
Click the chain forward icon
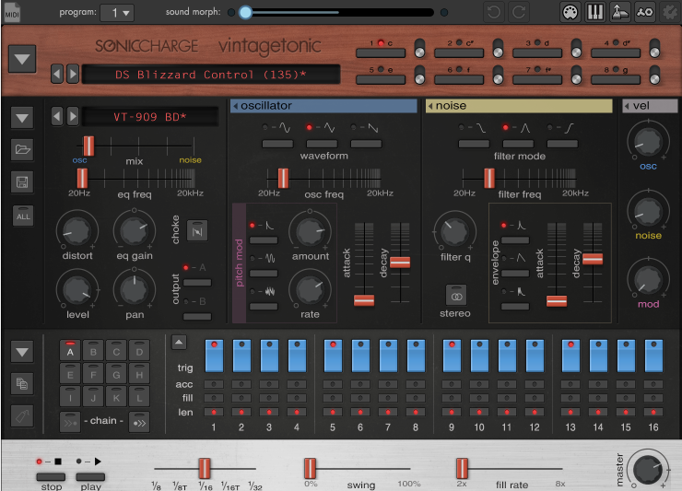(139, 422)
